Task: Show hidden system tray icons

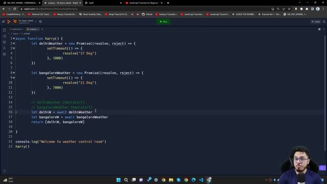Action: [x=266, y=180]
